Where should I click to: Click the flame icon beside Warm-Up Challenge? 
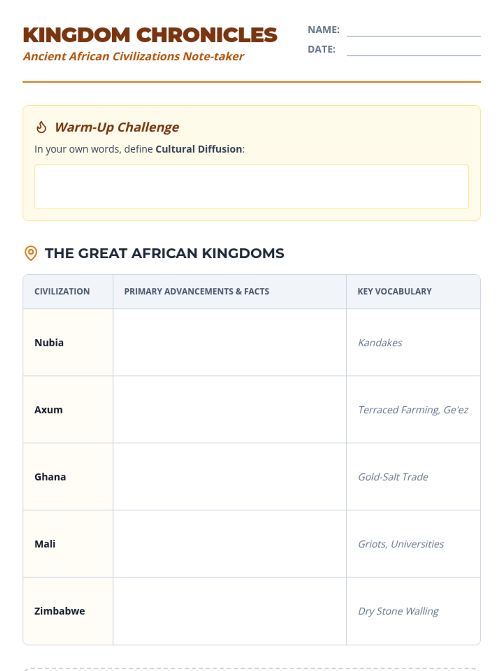pos(41,127)
